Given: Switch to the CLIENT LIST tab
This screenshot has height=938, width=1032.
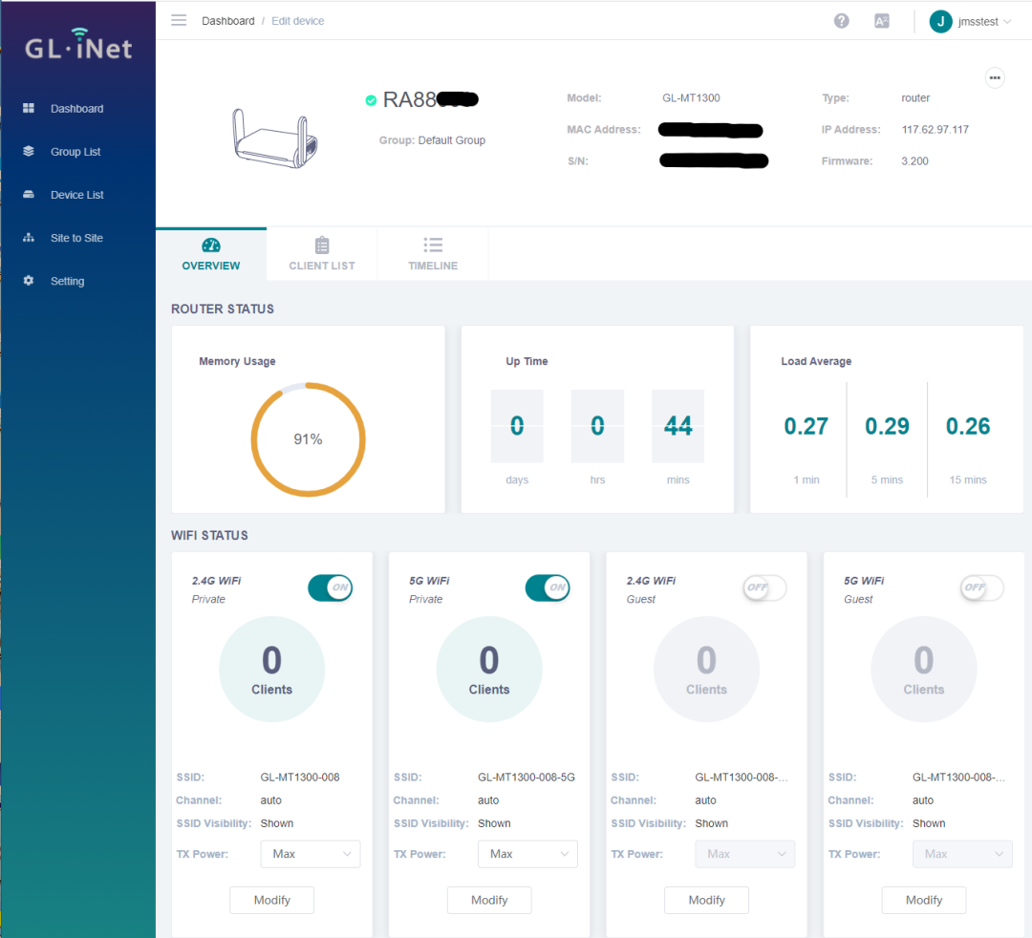Looking at the screenshot, I should point(322,254).
